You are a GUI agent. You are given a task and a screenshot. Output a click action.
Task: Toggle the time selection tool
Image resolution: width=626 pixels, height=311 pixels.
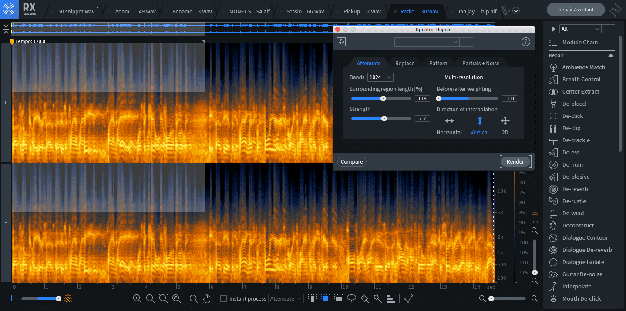click(x=312, y=299)
